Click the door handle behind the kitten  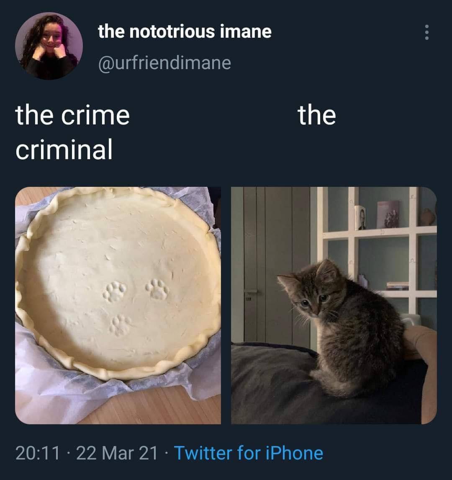(250, 292)
